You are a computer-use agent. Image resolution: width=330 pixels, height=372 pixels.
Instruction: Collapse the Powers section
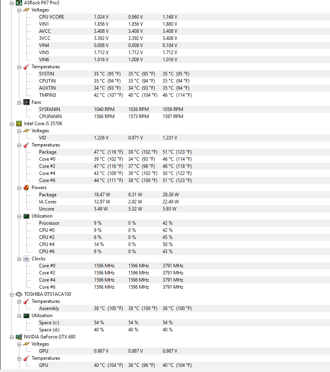pos(19,188)
